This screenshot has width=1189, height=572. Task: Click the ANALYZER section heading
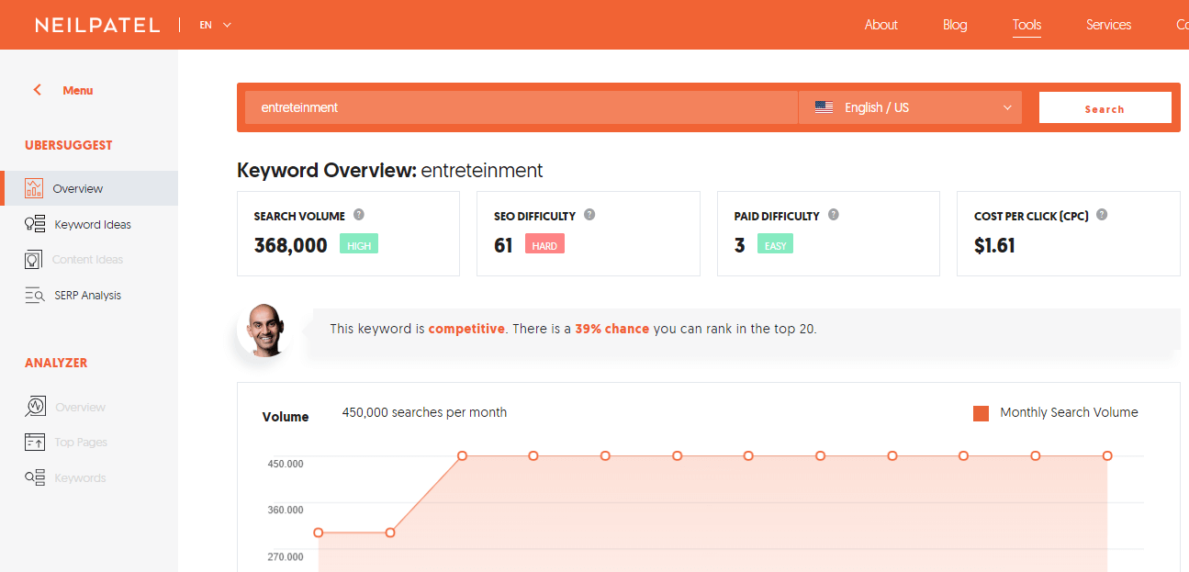pos(56,363)
